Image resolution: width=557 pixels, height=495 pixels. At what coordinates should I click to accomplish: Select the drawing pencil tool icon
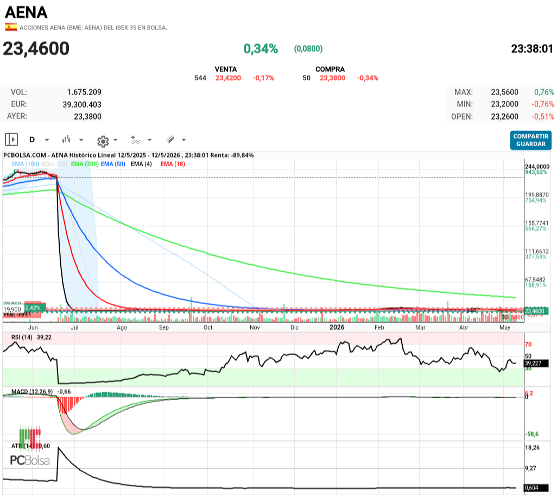click(x=170, y=140)
